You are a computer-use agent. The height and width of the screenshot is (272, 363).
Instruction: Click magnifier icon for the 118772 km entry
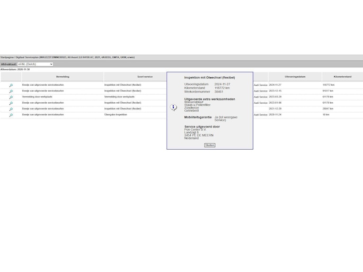11,85
